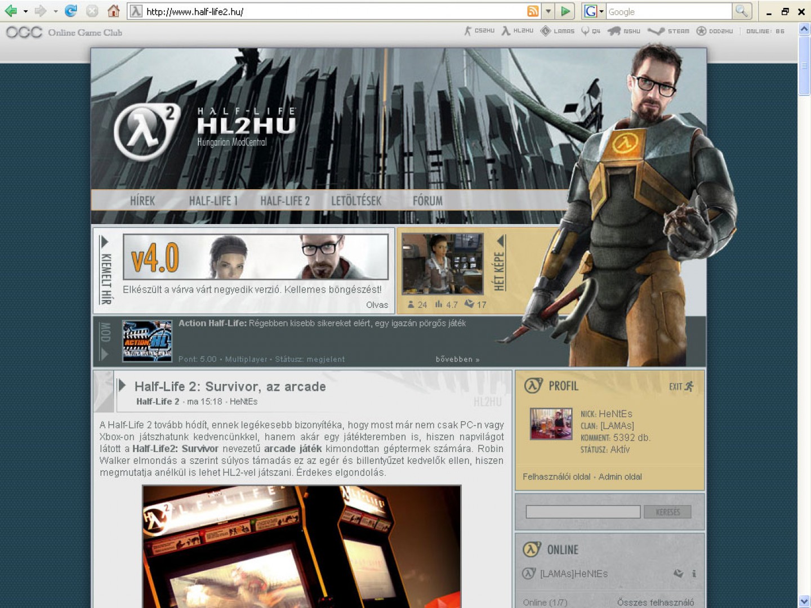811x608 pixels.
Task: Open the Q4 network link
Action: point(591,31)
